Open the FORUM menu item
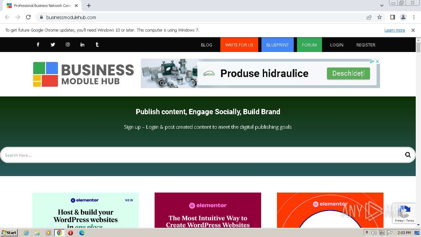 309,45
